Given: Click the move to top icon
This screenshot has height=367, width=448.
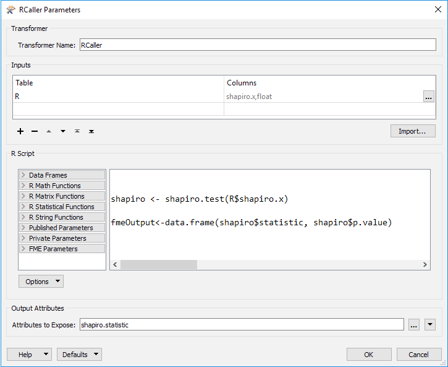Looking at the screenshot, I should 77,131.
